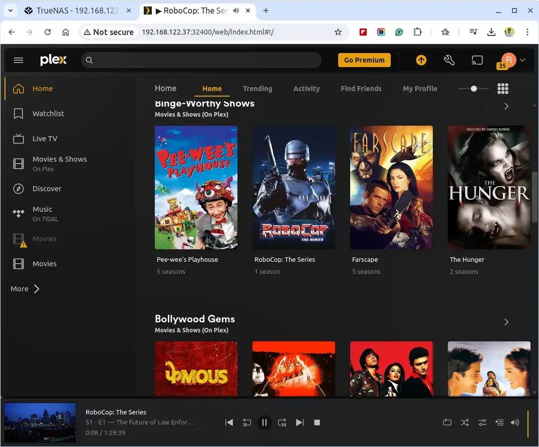539x447 pixels.
Task: Click the browser address bar URL
Action: click(207, 32)
